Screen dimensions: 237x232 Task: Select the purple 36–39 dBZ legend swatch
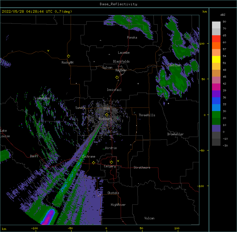click(216, 94)
